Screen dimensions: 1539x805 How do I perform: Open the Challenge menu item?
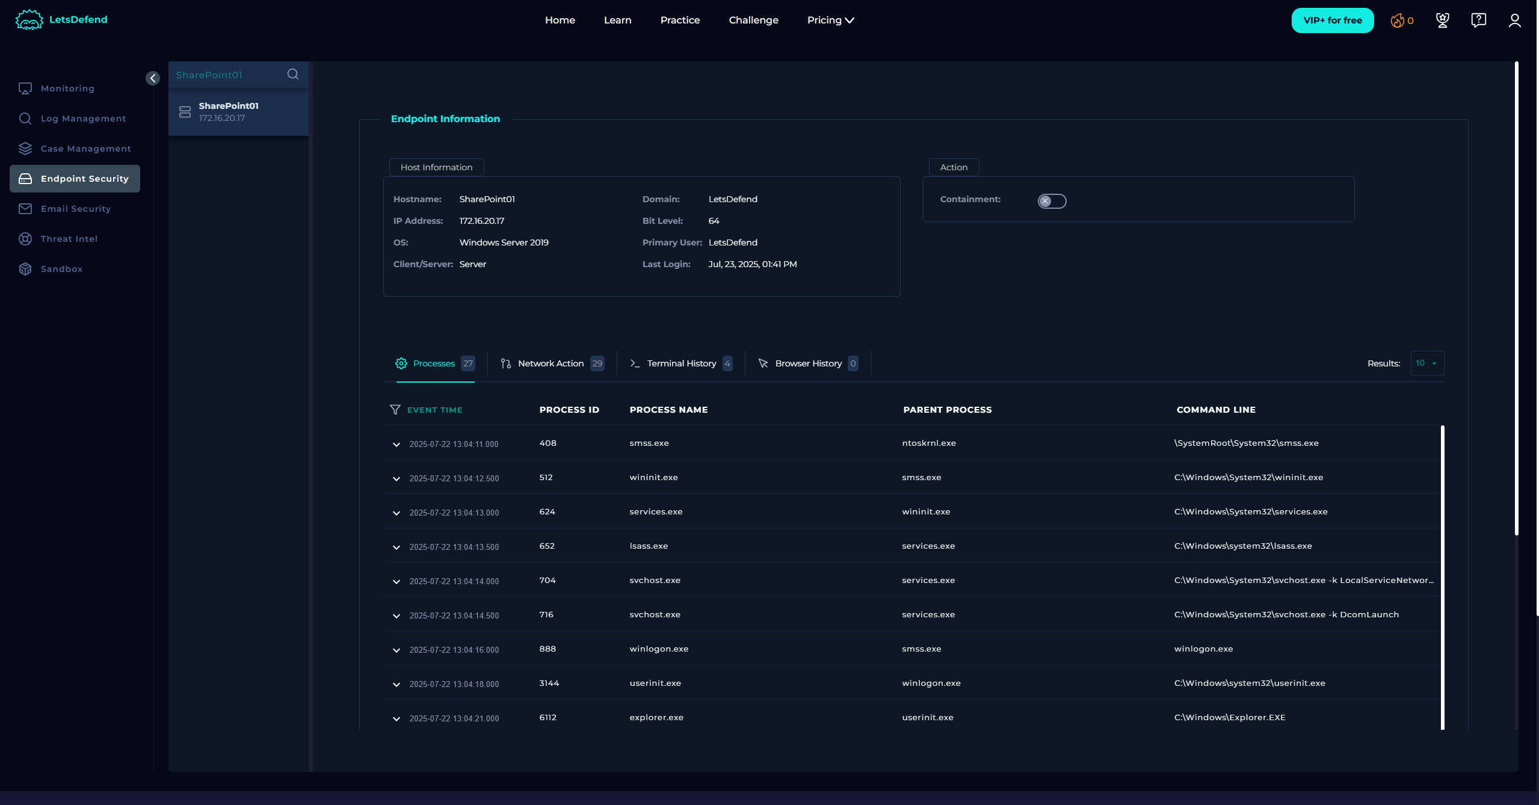(754, 20)
